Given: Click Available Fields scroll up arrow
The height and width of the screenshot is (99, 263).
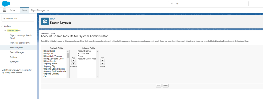Looking at the screenshot, I should (x=68, y=51).
